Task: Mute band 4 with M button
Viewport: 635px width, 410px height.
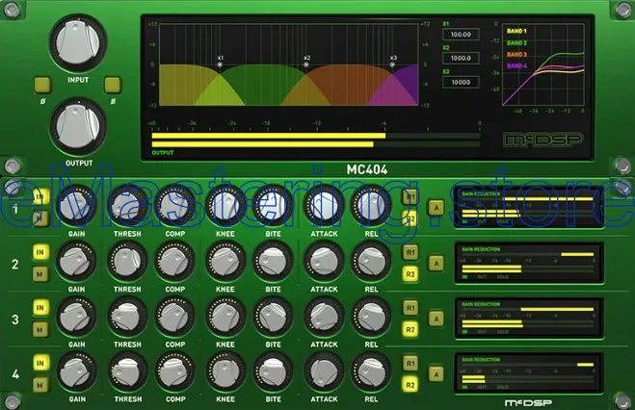Action: coord(40,385)
